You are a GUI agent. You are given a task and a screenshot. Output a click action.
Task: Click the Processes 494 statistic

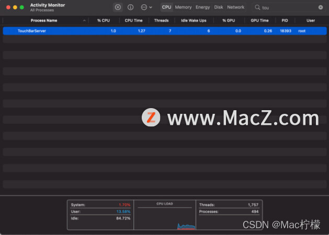pos(229,211)
